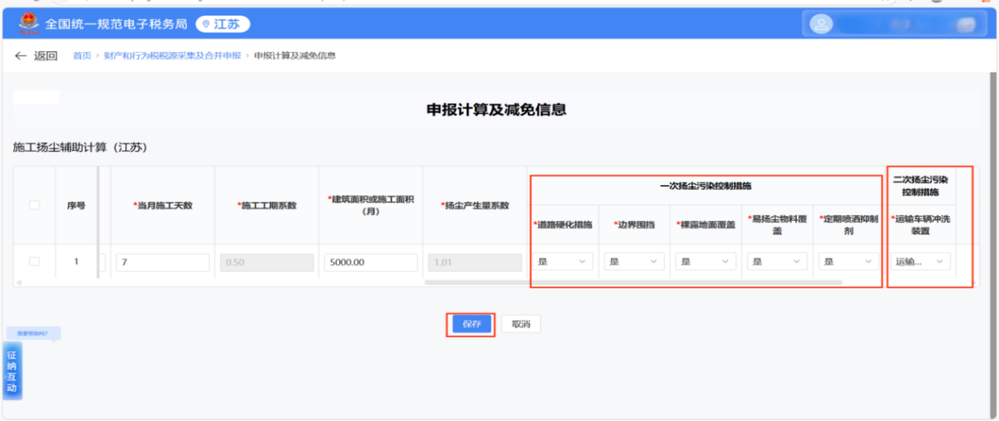Open the 边界围挡 dropdown
The width and height of the screenshot is (999, 421).
(x=634, y=262)
